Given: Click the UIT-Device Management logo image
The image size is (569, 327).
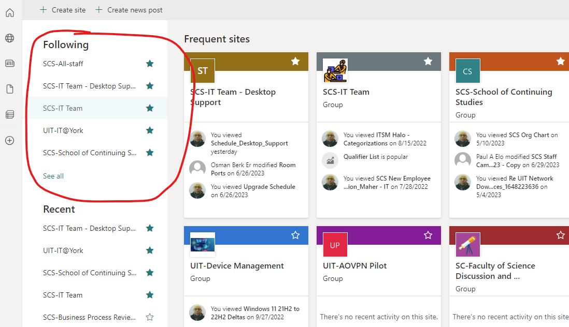Looking at the screenshot, I should (203, 244).
